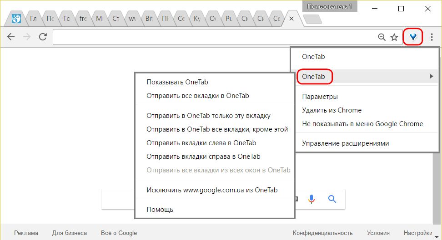Screen dimensions: 442x240
Task: Click the page scrollbar down arrow
Action: click(x=437, y=237)
